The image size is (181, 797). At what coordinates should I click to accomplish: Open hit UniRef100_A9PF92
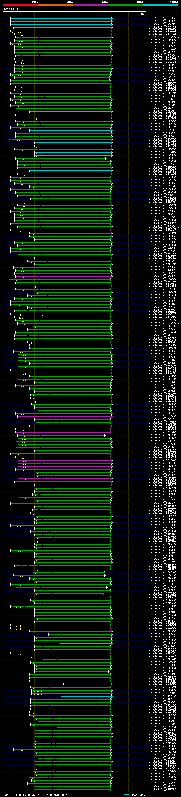coord(162,790)
